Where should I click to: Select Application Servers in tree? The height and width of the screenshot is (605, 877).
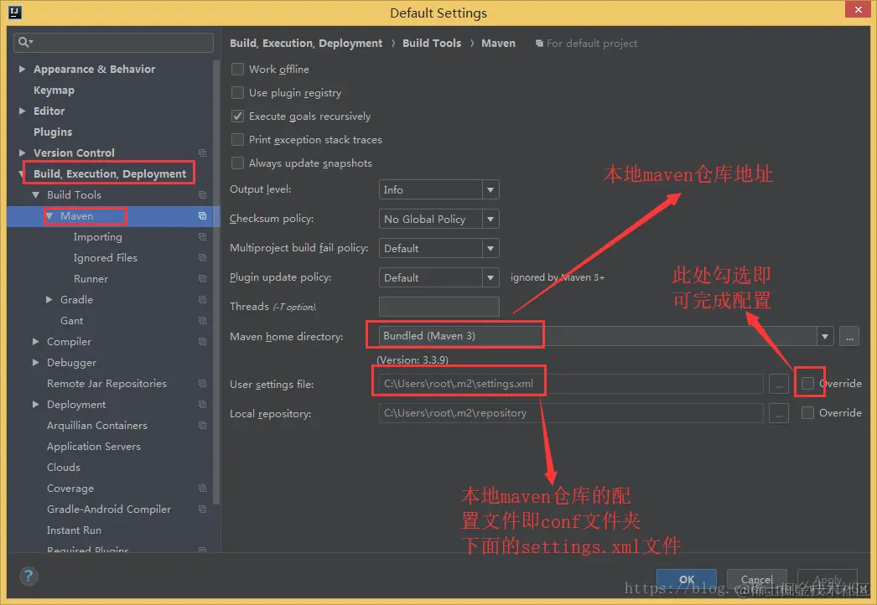coord(94,446)
